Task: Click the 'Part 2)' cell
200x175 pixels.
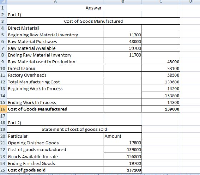Action: [x=55, y=123]
